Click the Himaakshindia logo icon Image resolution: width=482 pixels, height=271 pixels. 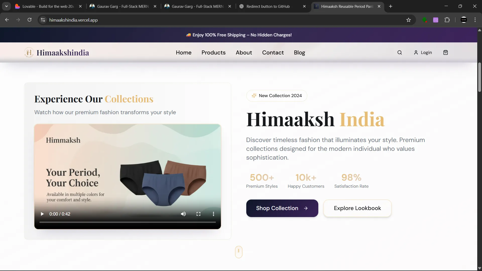click(x=29, y=52)
